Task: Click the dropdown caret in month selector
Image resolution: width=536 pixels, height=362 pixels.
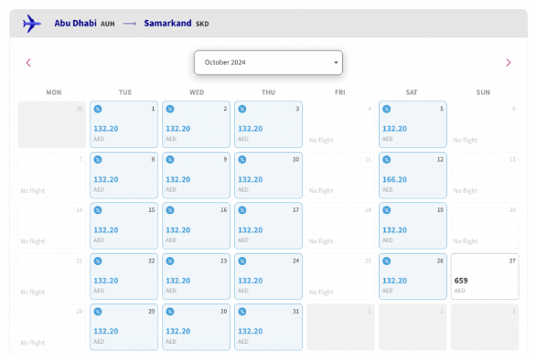Action: tap(336, 62)
